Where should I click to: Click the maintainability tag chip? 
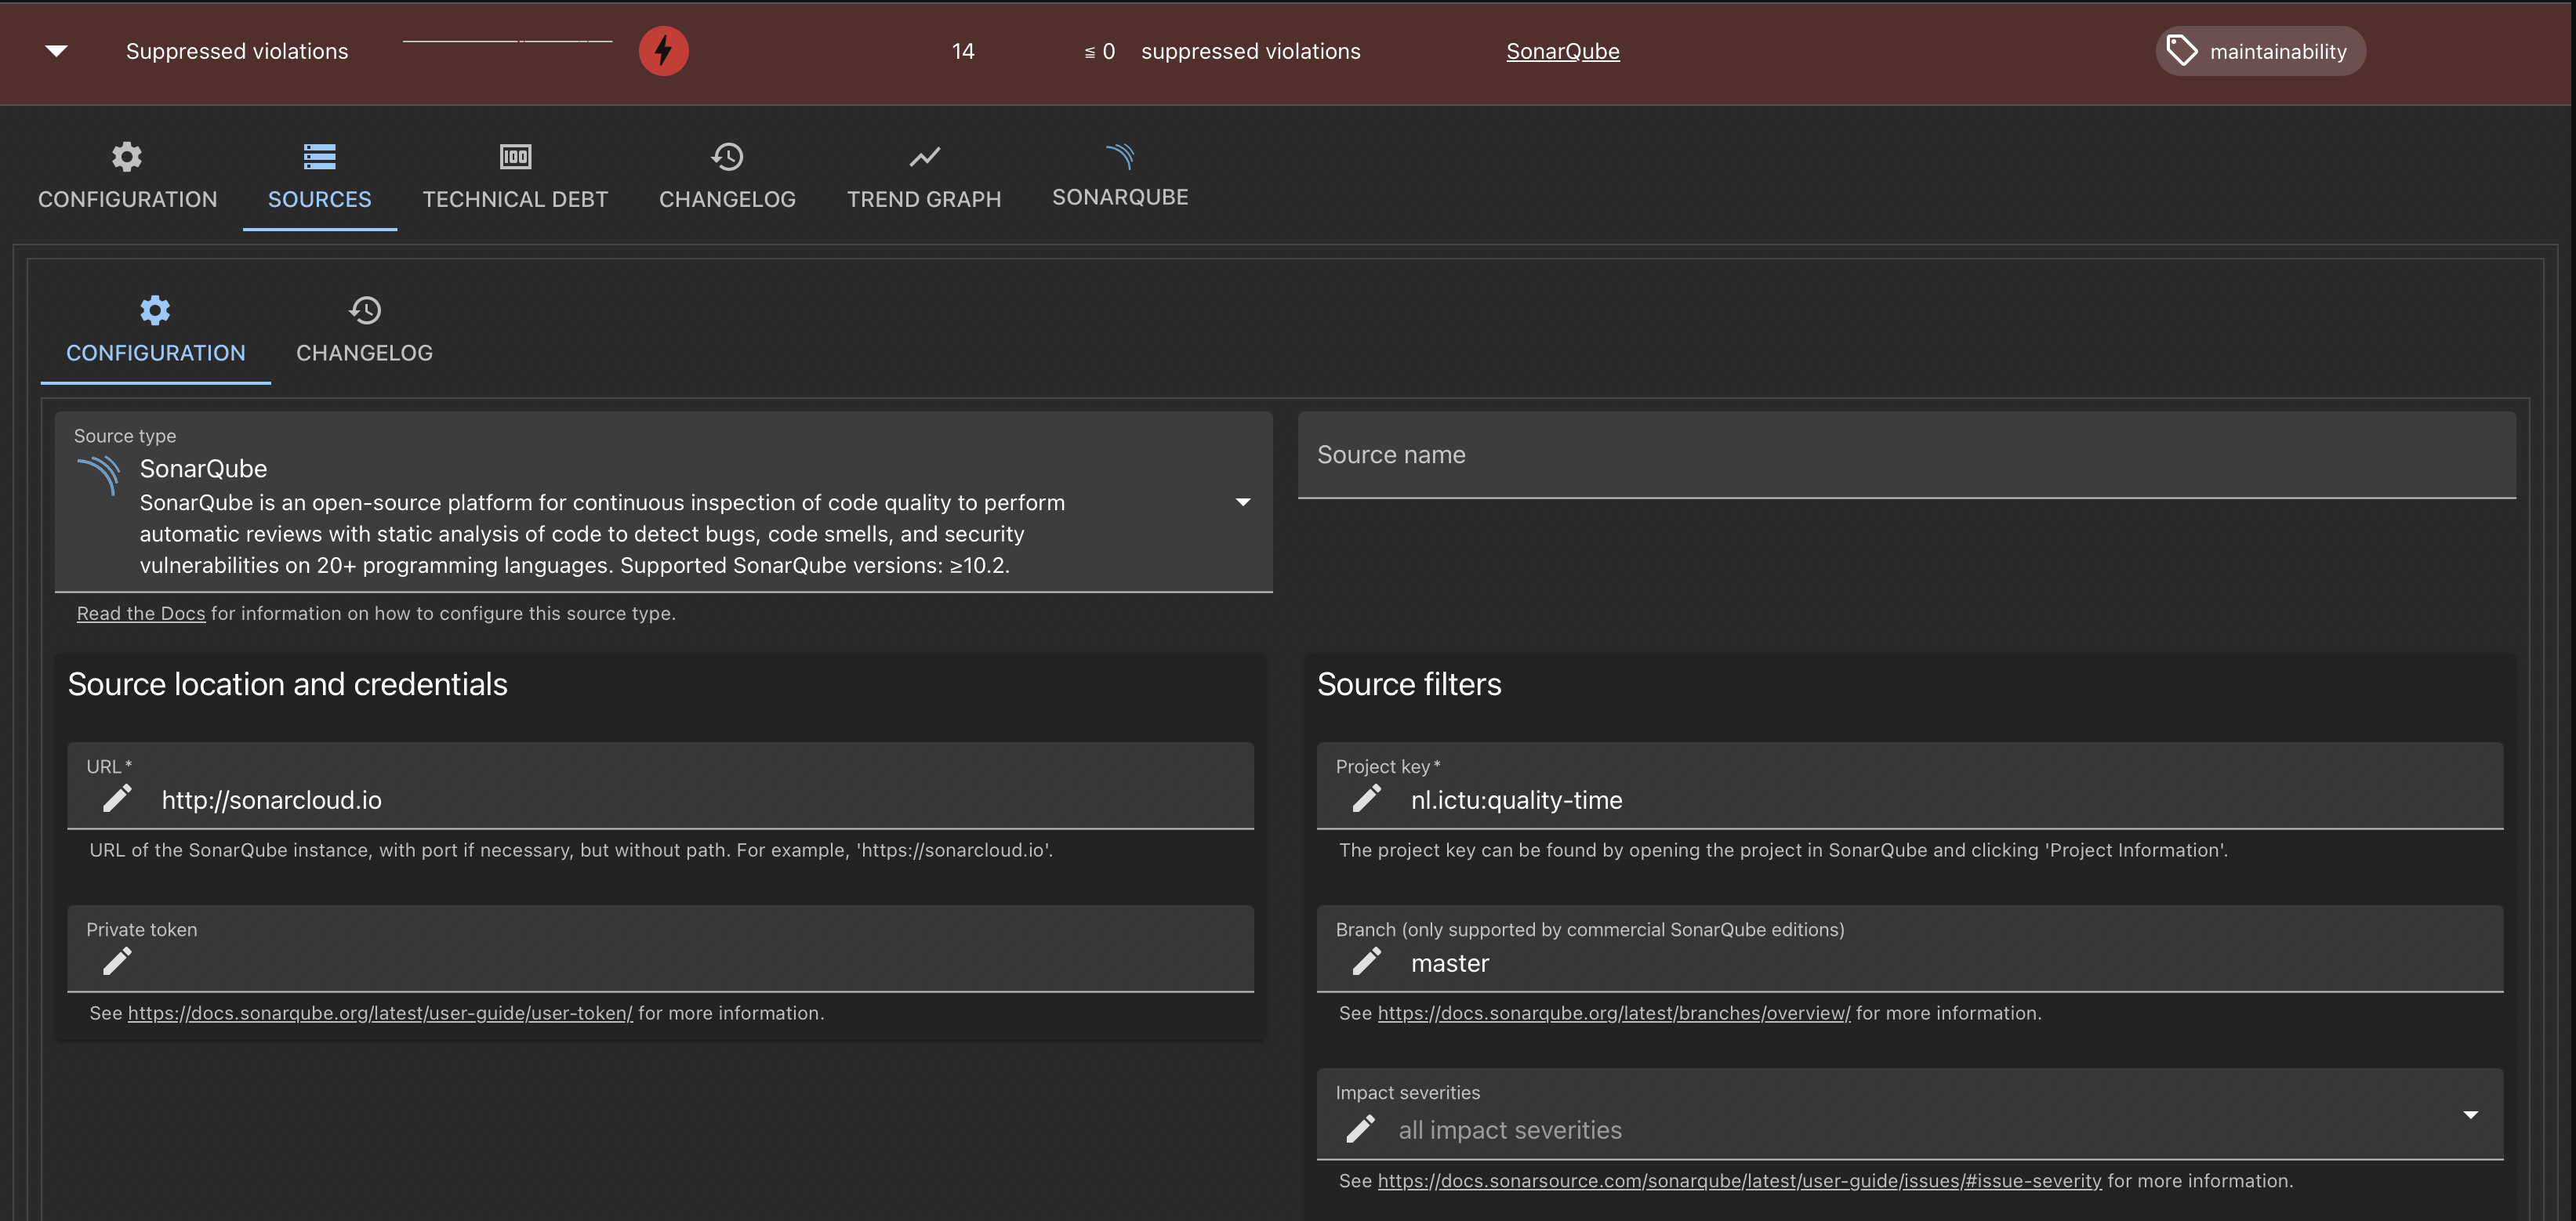pos(2260,51)
